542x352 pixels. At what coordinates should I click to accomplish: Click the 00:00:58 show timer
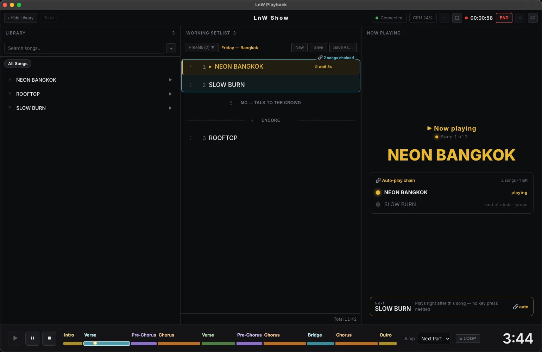(x=481, y=18)
